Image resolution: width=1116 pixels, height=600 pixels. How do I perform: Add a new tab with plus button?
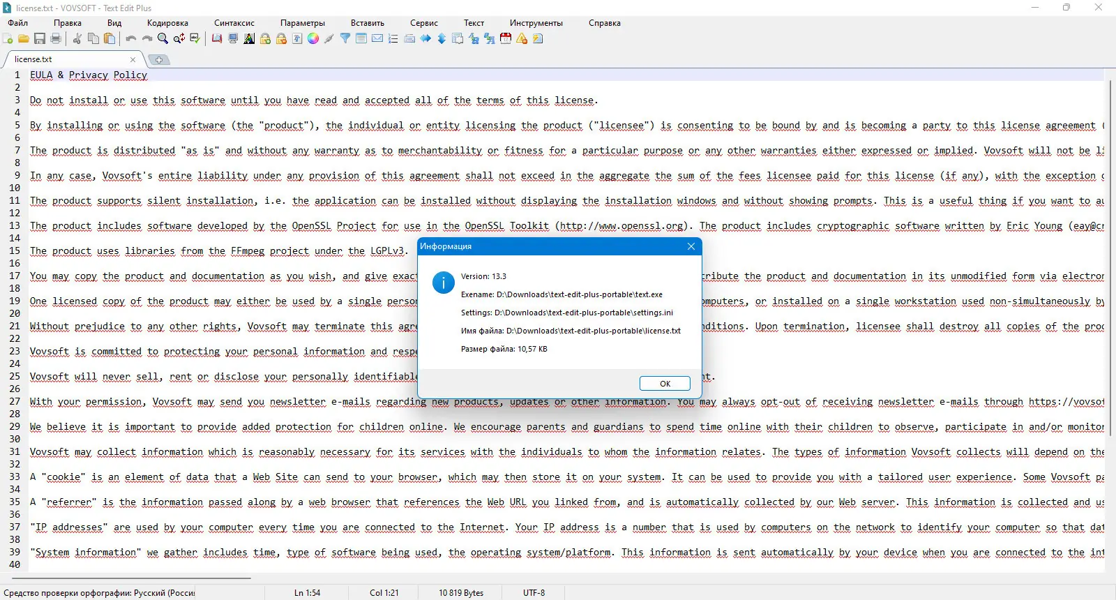[159, 60]
